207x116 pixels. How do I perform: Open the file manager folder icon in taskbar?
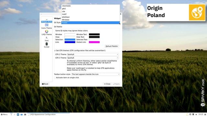point(22,115)
